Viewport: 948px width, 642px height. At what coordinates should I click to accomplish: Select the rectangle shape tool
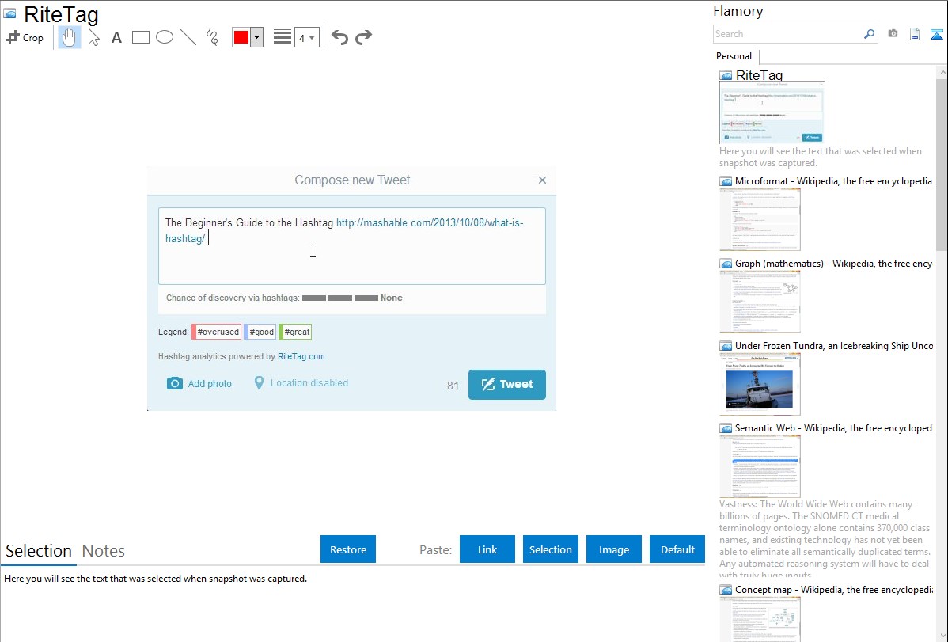(140, 37)
